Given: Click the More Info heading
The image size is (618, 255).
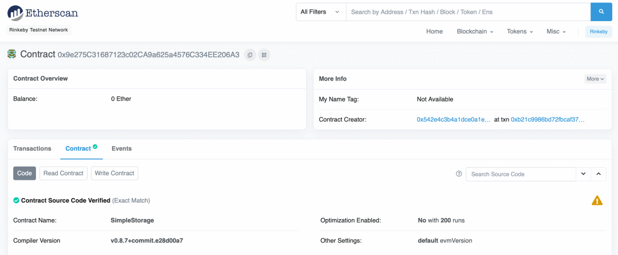Looking at the screenshot, I should coord(332,79).
